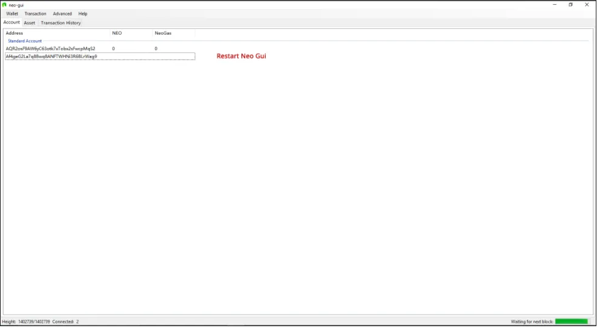Switch to the Asset tab
Screen dimensions: 597x328
[29, 23]
